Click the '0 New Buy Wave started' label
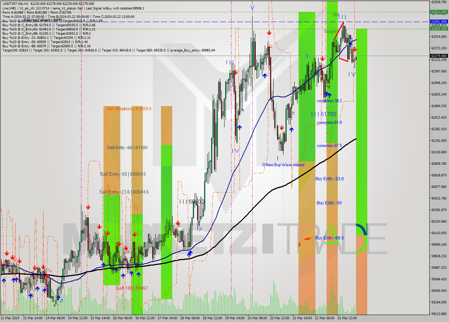The width and height of the screenshot is (449, 322). [283, 164]
